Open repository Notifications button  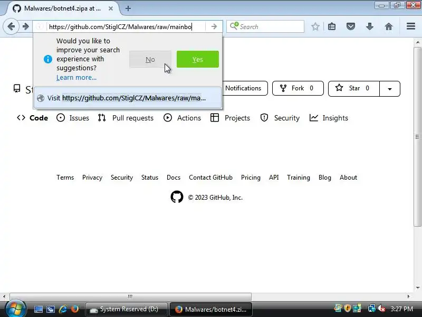pos(245,88)
